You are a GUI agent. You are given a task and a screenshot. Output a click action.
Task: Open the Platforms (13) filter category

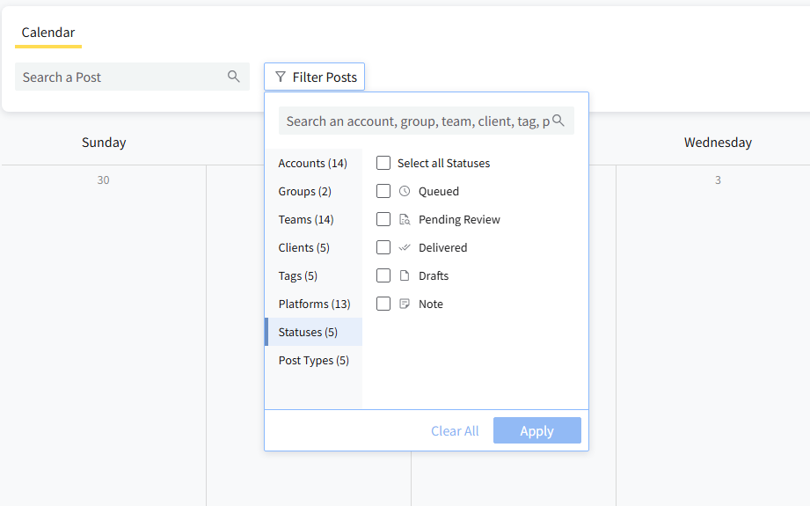tap(314, 304)
